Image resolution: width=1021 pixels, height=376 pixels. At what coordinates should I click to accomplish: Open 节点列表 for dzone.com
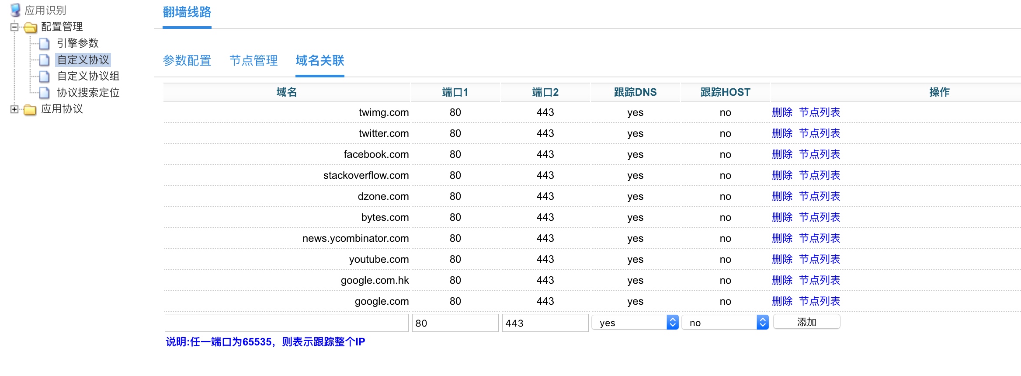coord(820,196)
